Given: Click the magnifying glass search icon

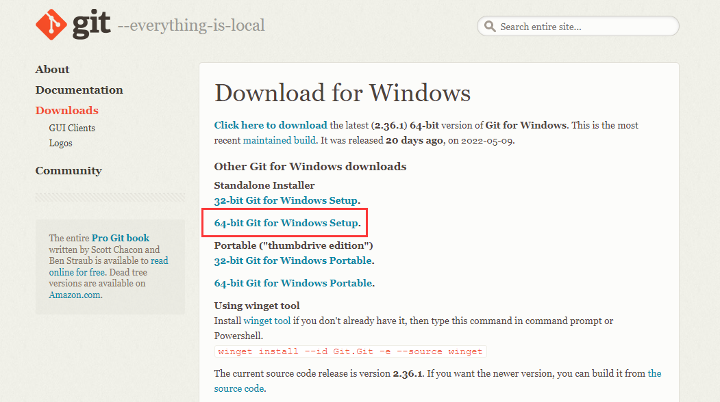Looking at the screenshot, I should point(490,27).
